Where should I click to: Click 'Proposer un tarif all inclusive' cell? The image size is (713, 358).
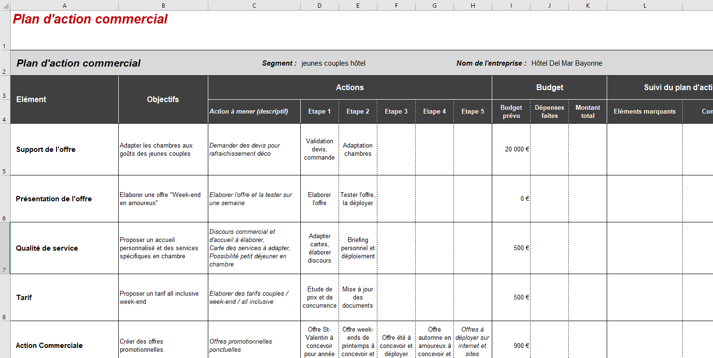click(163, 297)
